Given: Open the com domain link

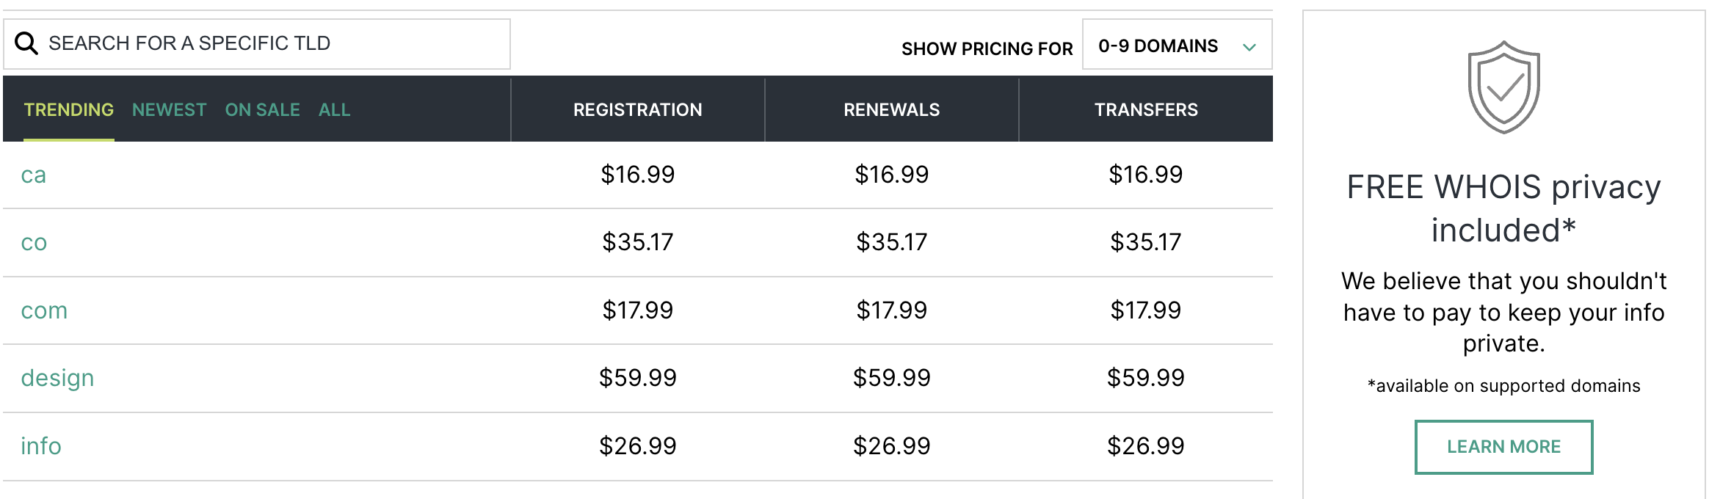Looking at the screenshot, I should point(44,311).
